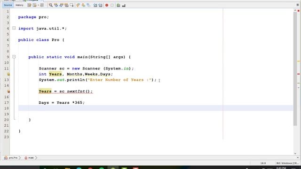301x169 pixels.
Task: Click the 'import java.util.*;' statement
Action: (x=42, y=28)
